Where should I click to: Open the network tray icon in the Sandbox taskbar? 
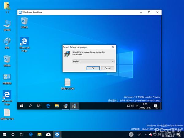point(128,106)
